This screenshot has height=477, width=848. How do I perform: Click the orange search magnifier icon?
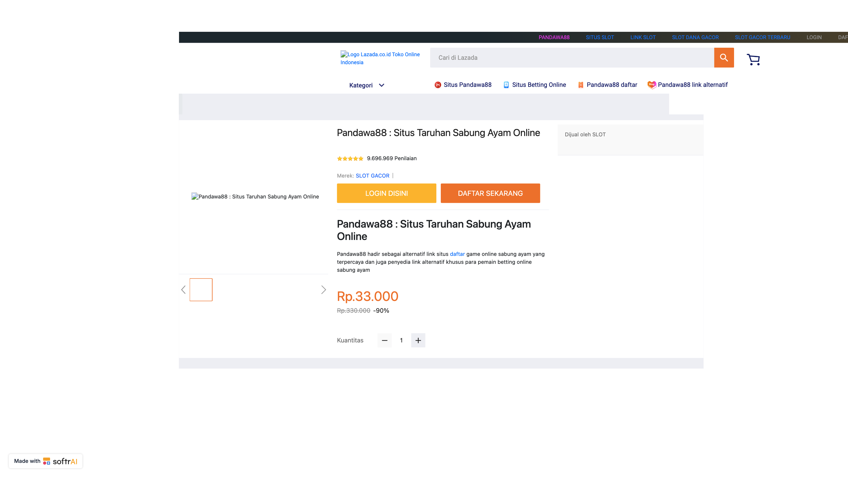click(x=723, y=58)
